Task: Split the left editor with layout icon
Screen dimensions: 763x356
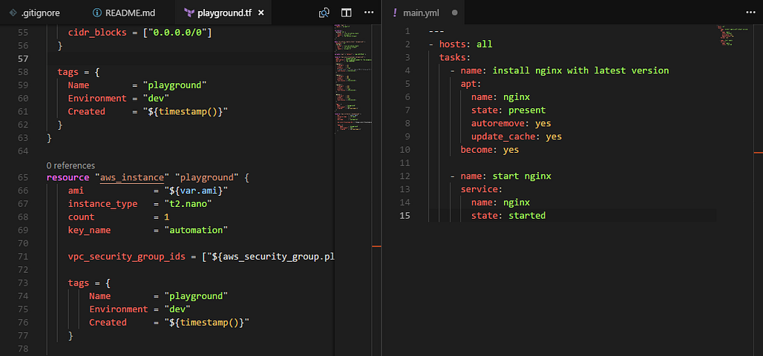Action: pyautogui.click(x=346, y=13)
